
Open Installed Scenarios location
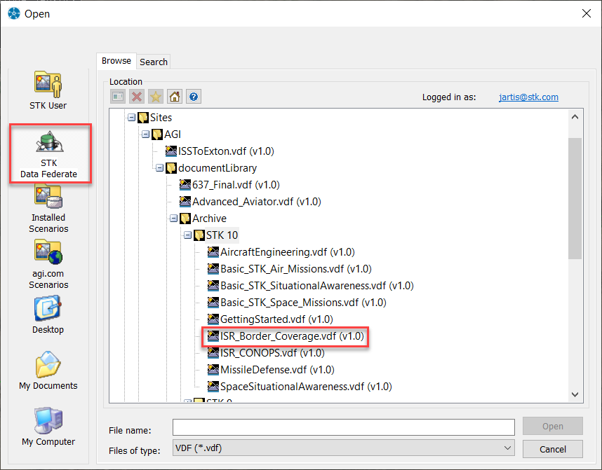click(x=48, y=209)
